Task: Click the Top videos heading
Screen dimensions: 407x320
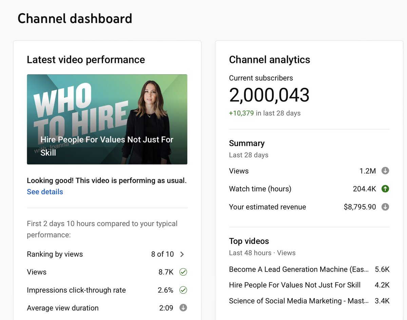Action: coord(249,241)
